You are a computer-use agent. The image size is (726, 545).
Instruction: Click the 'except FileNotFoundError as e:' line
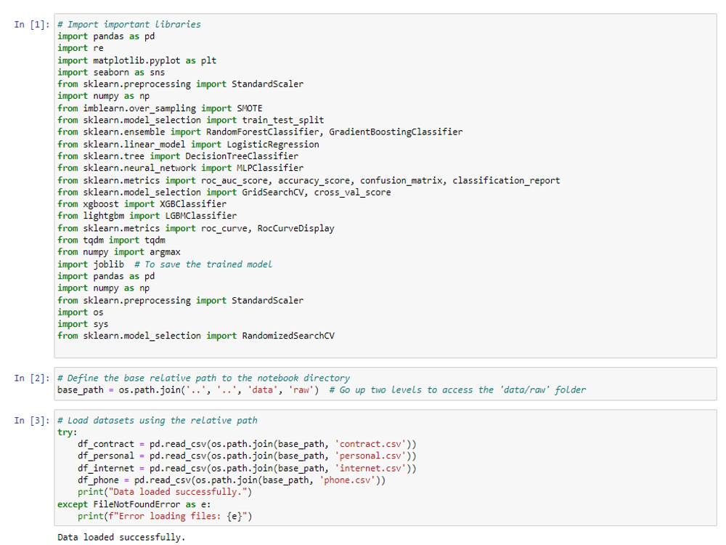(134, 504)
